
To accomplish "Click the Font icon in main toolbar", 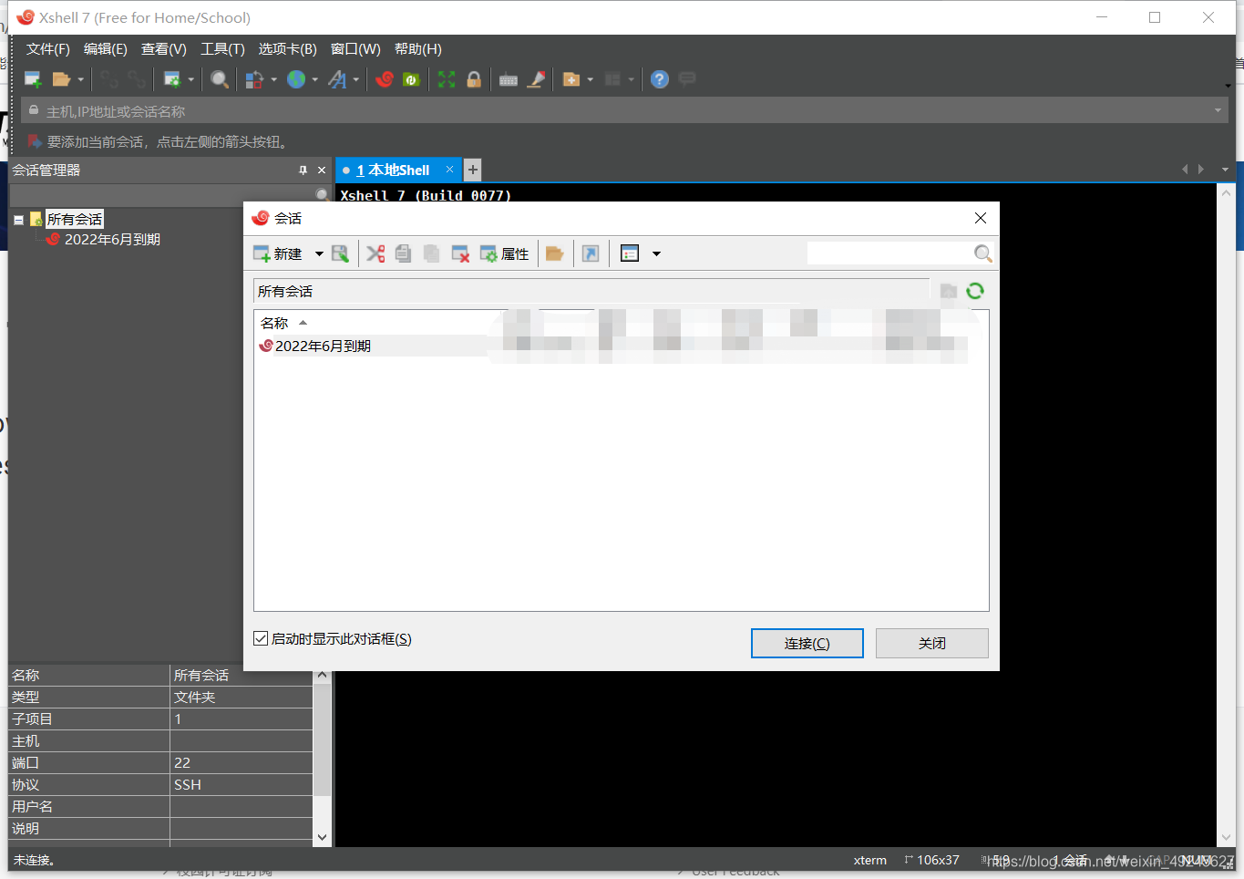I will click(337, 79).
